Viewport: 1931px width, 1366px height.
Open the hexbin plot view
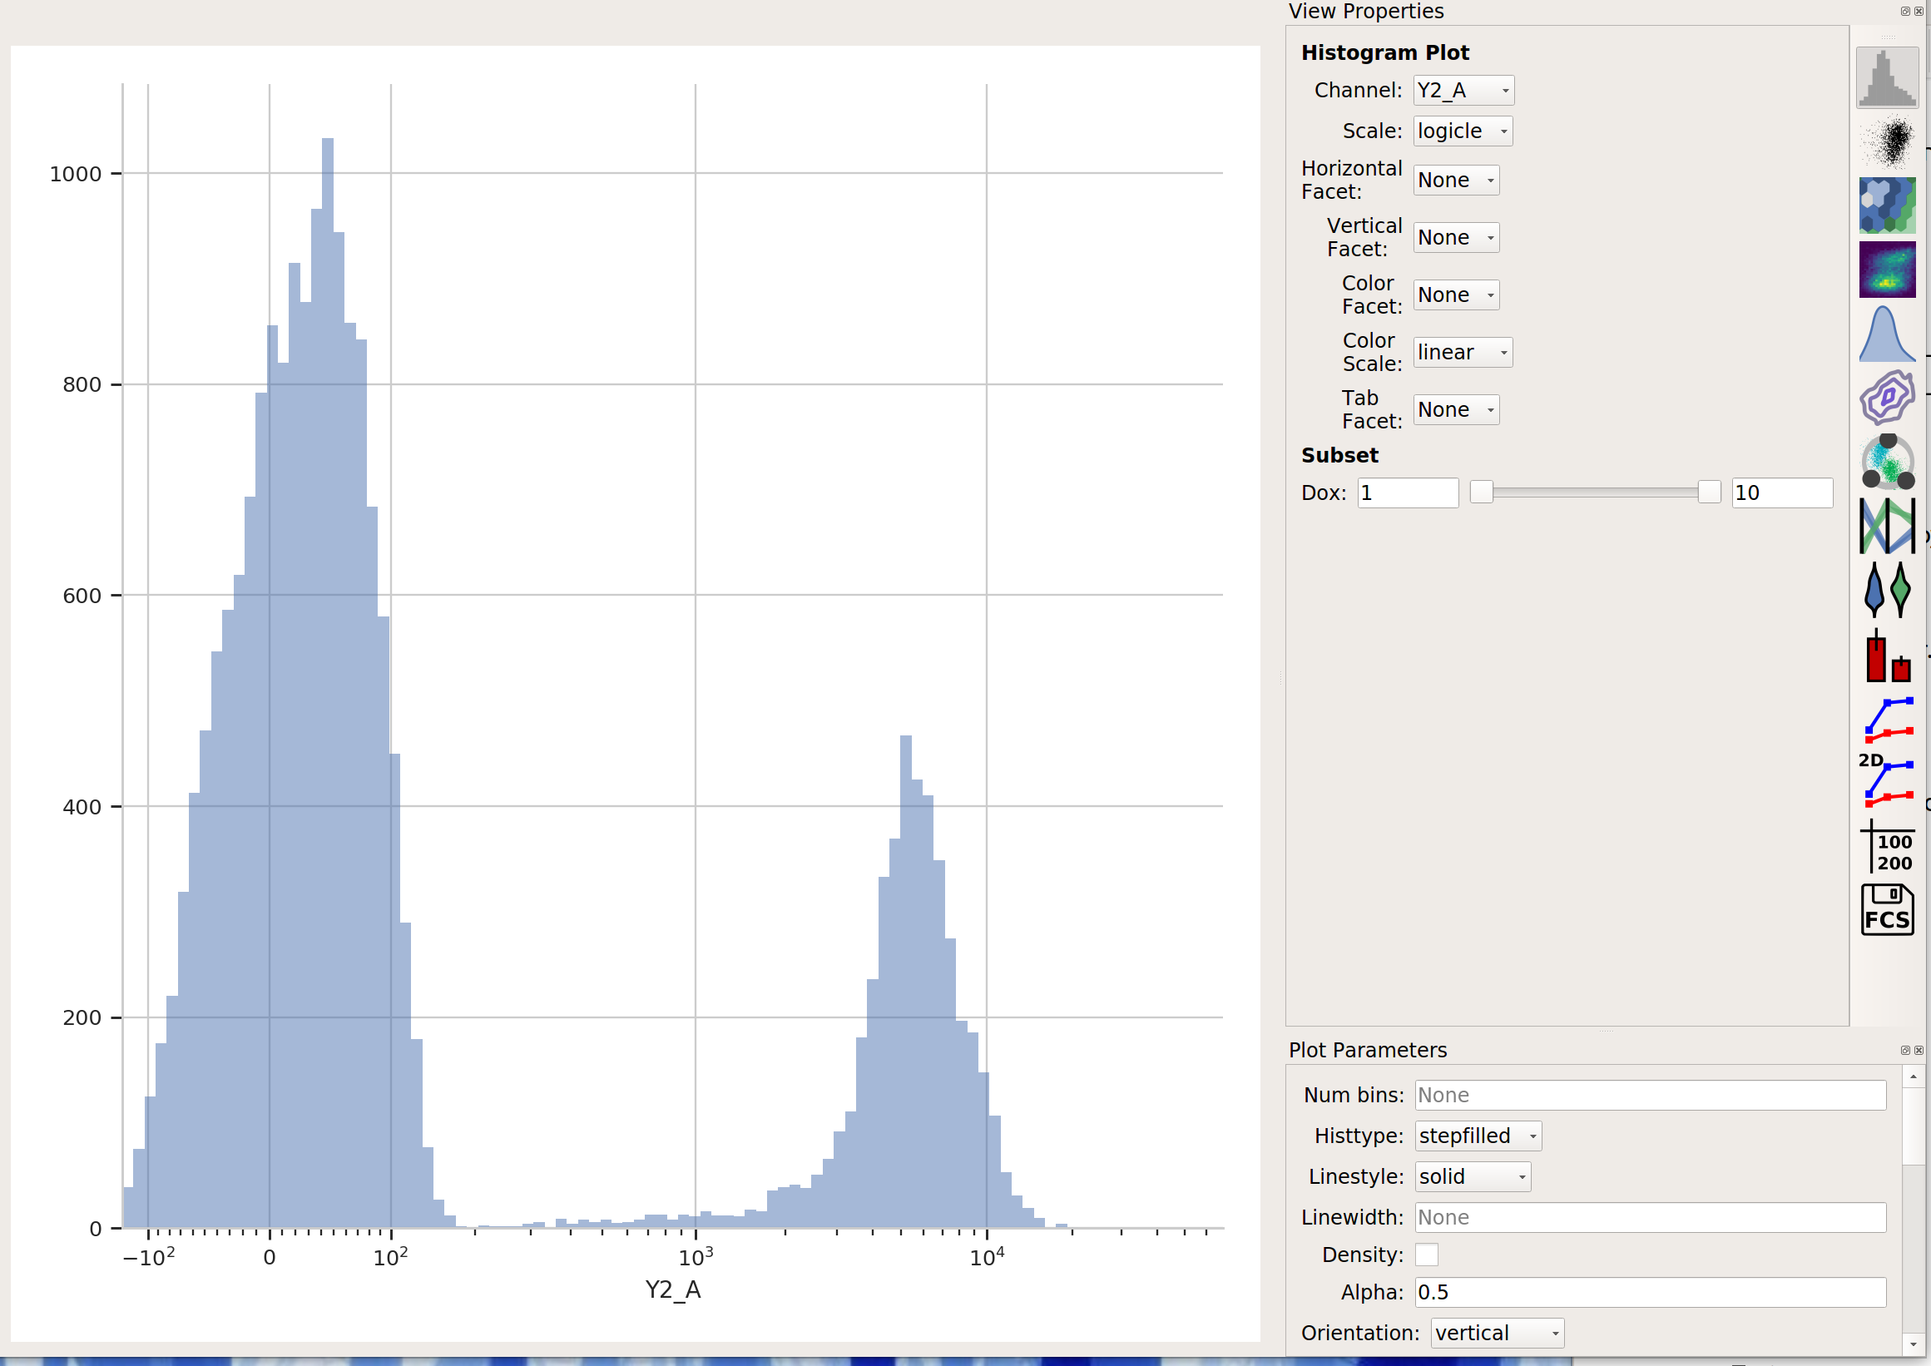pyautogui.click(x=1887, y=205)
